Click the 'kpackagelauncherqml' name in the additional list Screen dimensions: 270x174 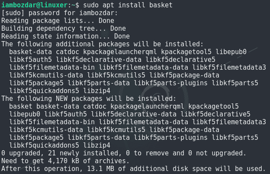coord(120,52)
